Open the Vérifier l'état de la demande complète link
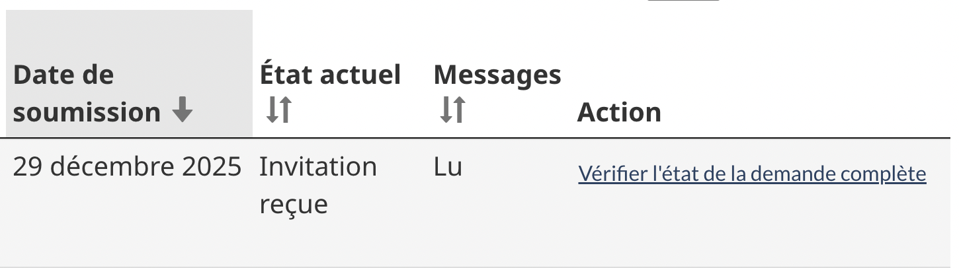 pos(752,174)
